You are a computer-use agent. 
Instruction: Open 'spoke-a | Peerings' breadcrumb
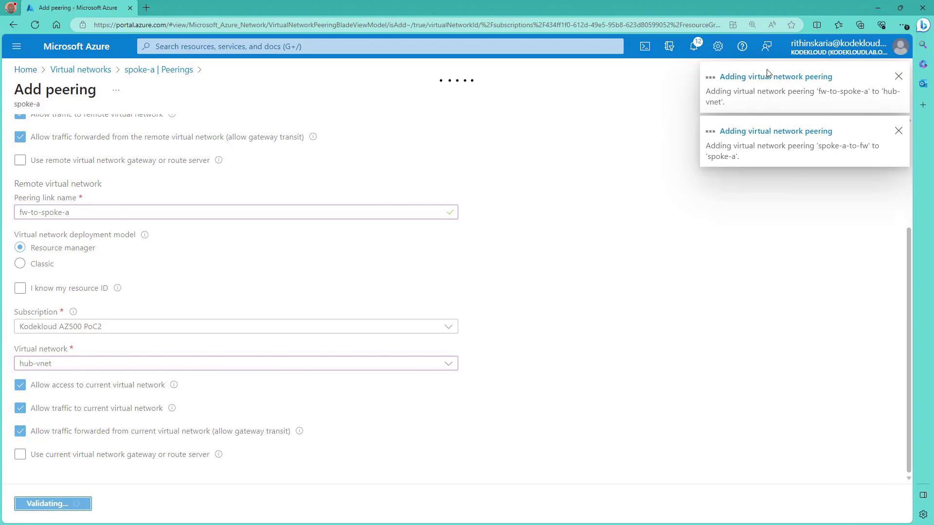coord(159,70)
